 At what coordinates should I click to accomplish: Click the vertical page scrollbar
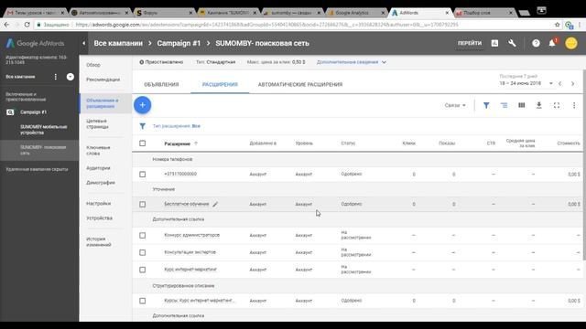584,164
